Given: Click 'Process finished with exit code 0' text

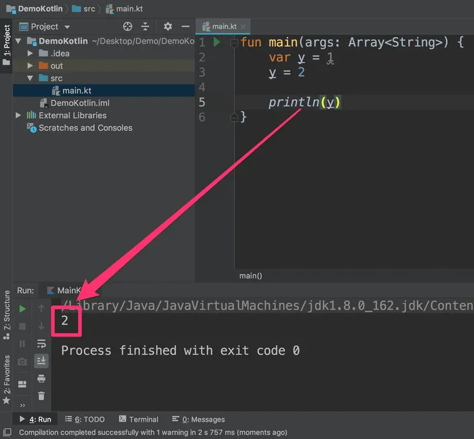Looking at the screenshot, I should click(181, 351).
